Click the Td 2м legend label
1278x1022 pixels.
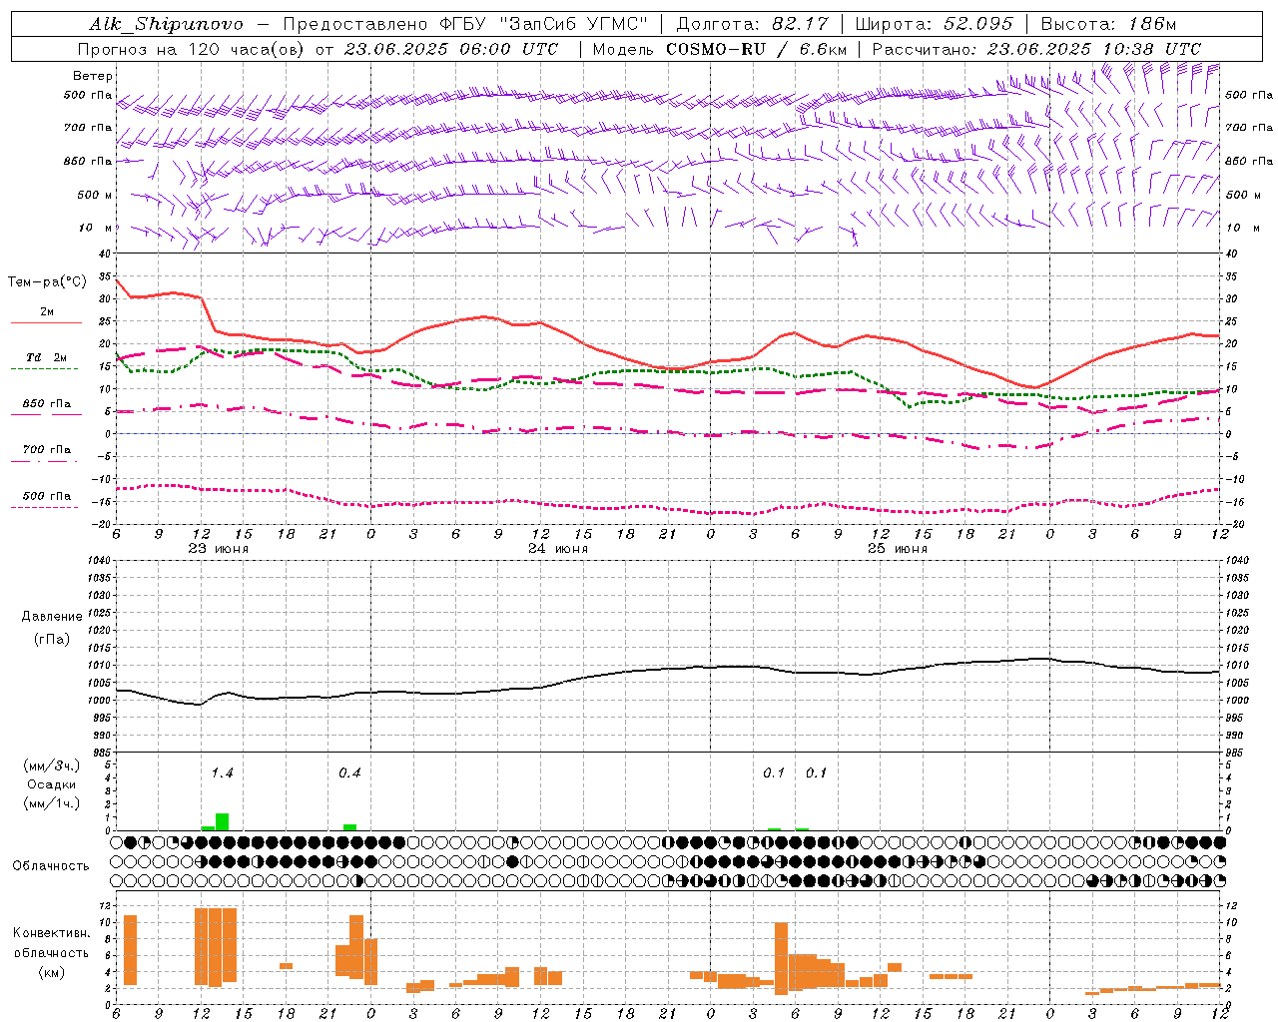tap(47, 357)
